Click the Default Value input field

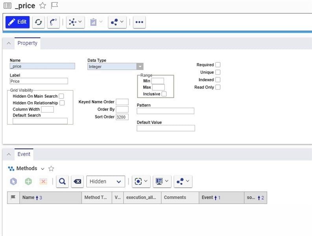tap(166, 128)
